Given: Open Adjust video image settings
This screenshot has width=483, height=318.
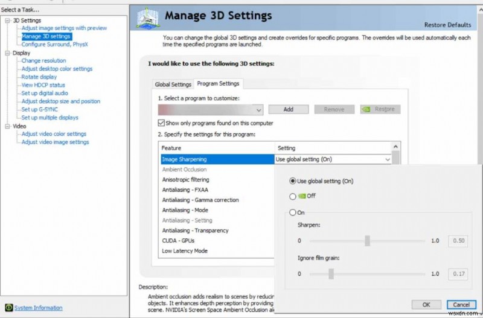Looking at the screenshot, I should coord(55,142).
